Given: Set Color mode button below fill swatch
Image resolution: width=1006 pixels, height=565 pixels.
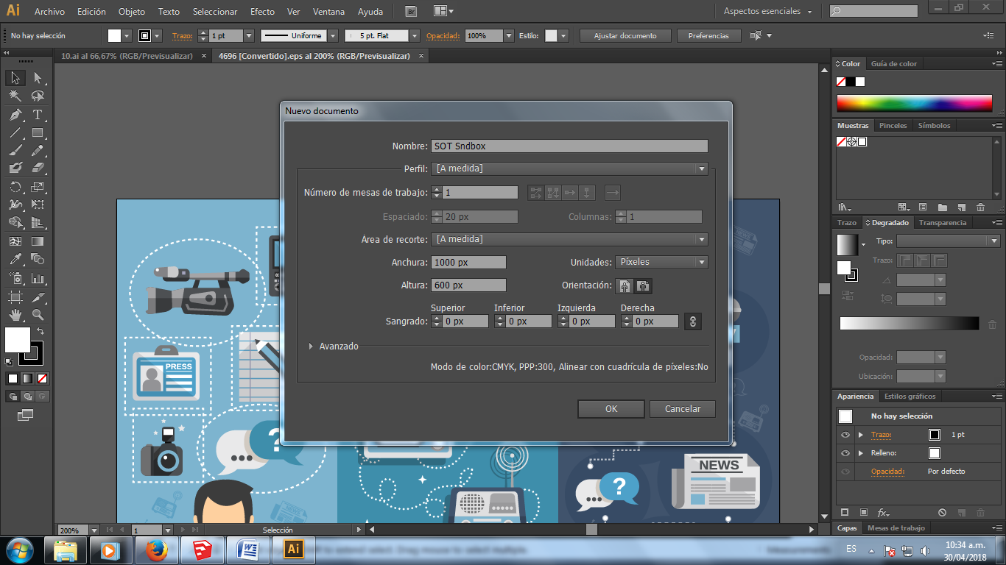Looking at the screenshot, I should pos(13,378).
